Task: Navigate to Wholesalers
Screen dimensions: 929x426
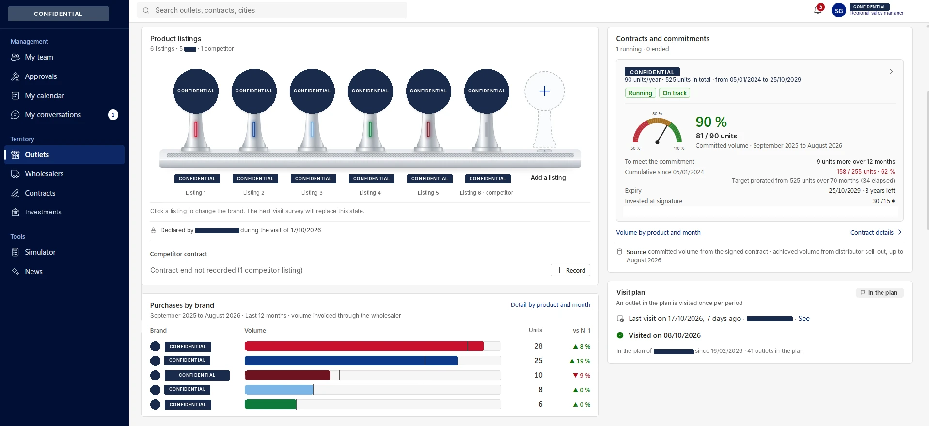Action: pyautogui.click(x=64, y=174)
